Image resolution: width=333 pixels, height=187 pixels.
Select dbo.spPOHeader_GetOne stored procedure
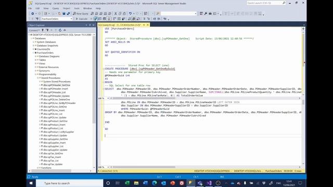(57, 85)
